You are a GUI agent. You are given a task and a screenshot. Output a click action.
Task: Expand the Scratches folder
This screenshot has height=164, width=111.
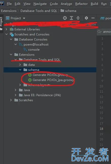(11, 100)
